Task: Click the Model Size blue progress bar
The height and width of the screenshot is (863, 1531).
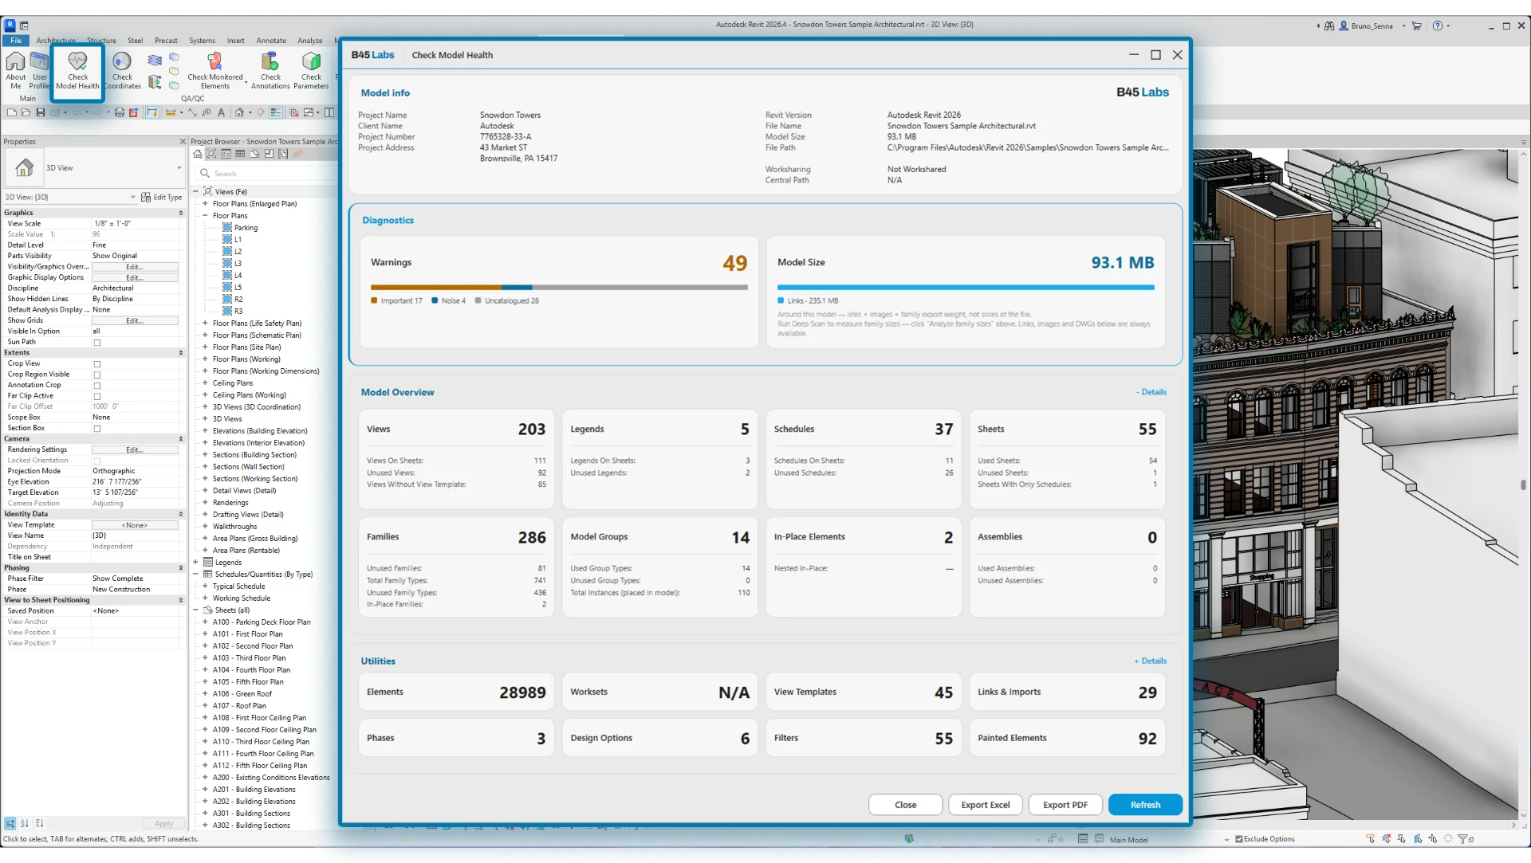Action: pos(966,288)
